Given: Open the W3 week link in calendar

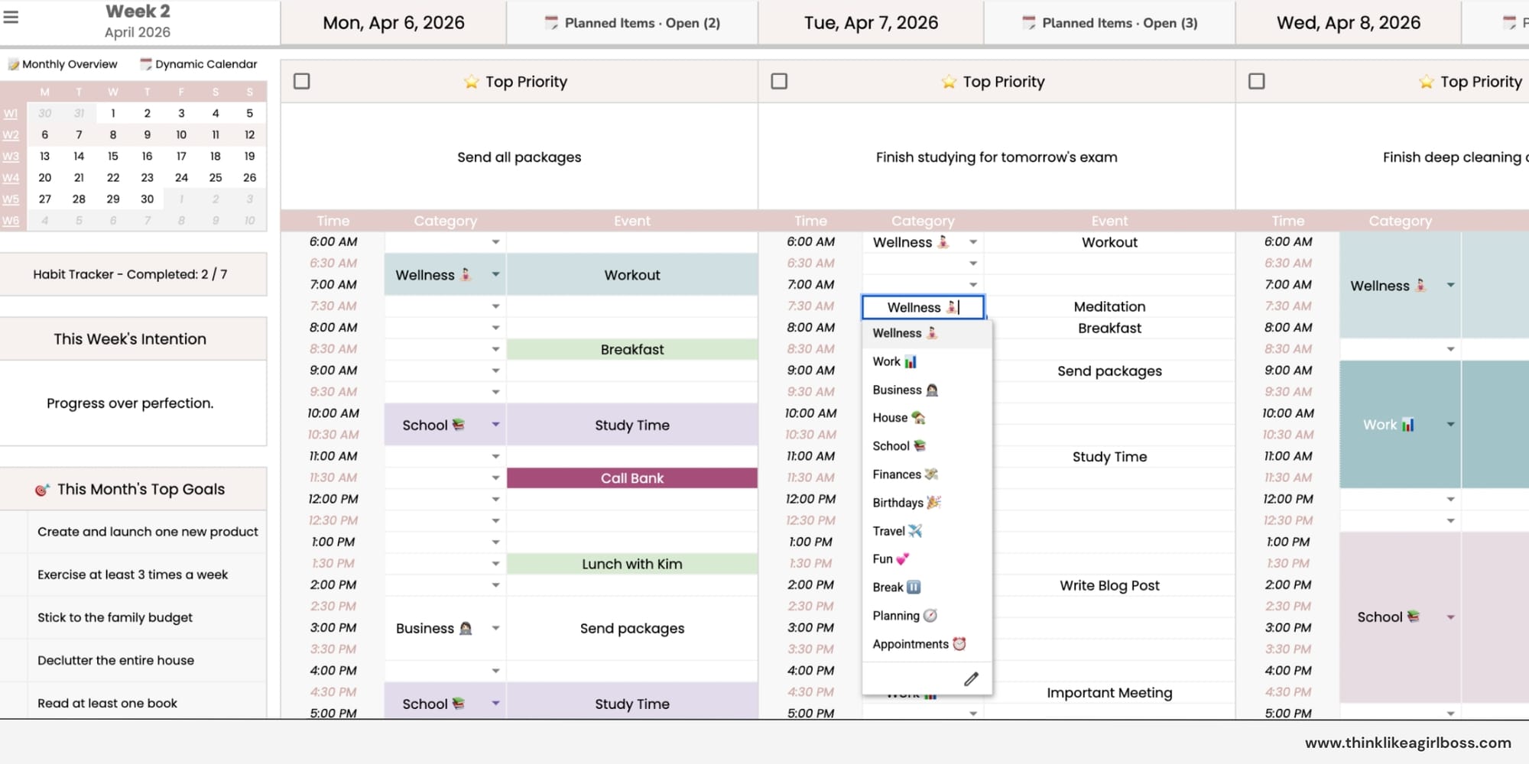Looking at the screenshot, I should click(11, 157).
